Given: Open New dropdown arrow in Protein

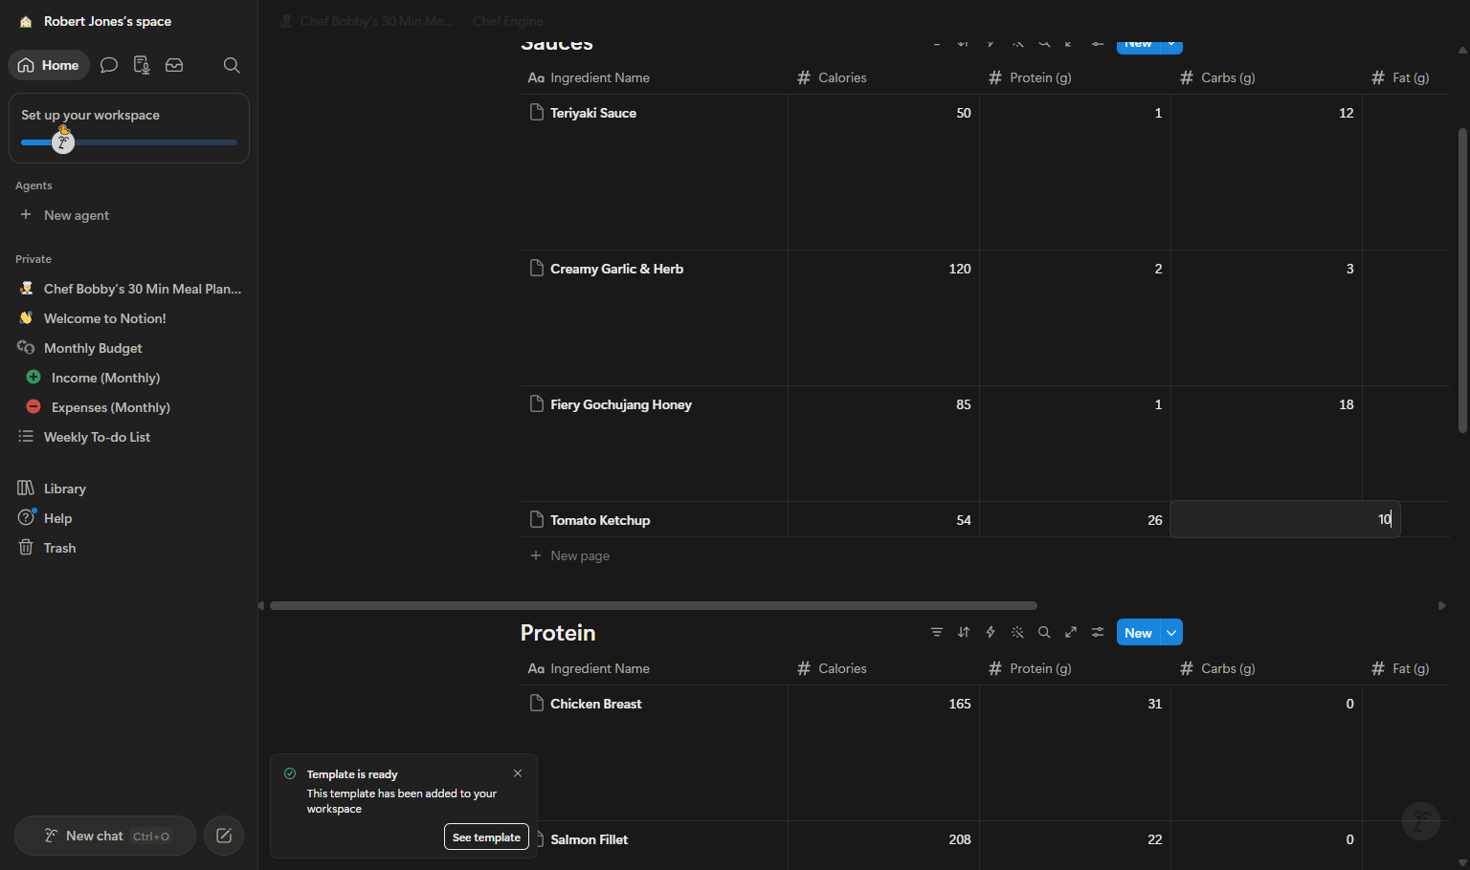Looking at the screenshot, I should pyautogui.click(x=1171, y=633).
